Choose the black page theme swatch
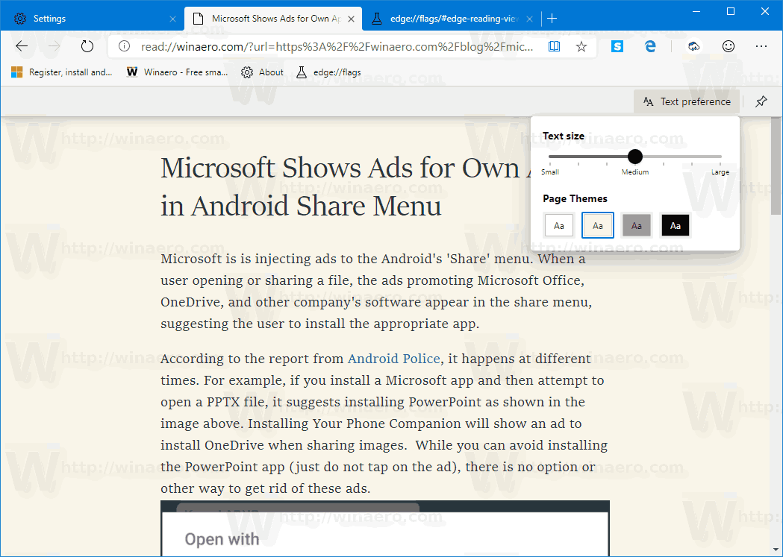Screen dimensions: 783x557 [675, 225]
